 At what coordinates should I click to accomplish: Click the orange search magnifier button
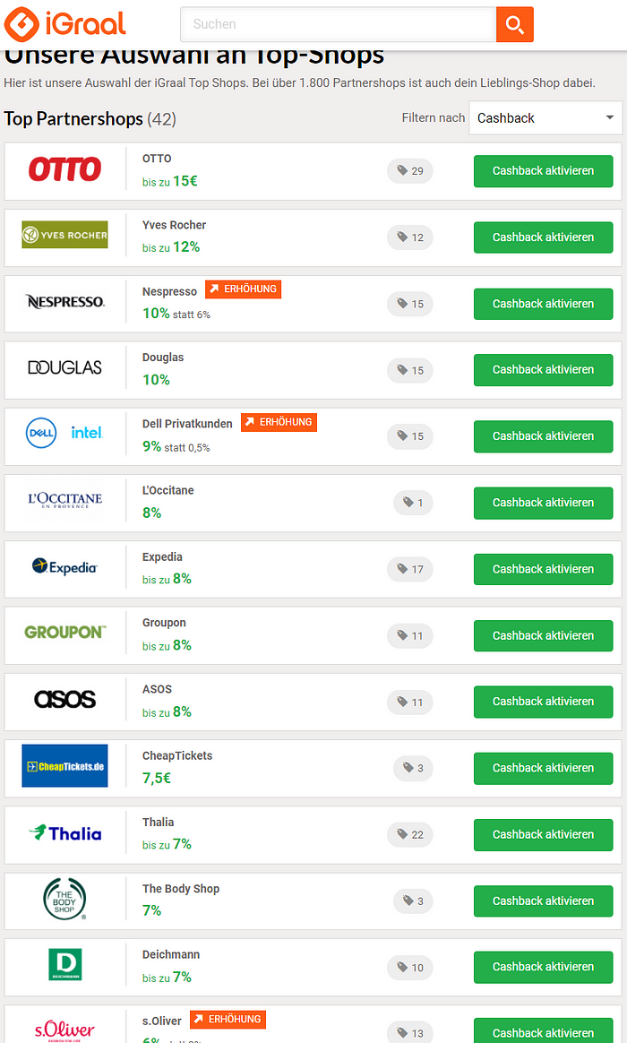(x=515, y=24)
